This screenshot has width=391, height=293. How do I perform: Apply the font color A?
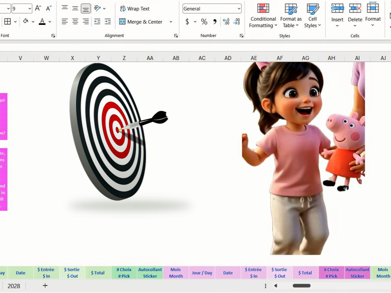[x=42, y=21]
